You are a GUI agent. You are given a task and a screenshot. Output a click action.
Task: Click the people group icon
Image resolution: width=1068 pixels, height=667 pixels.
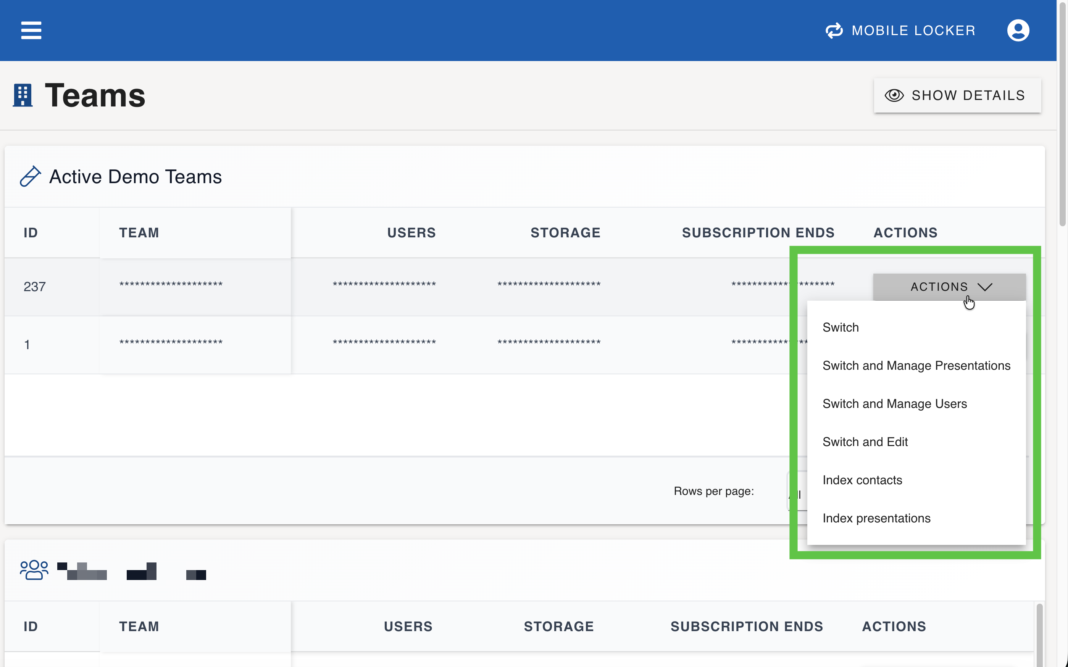[x=34, y=570]
